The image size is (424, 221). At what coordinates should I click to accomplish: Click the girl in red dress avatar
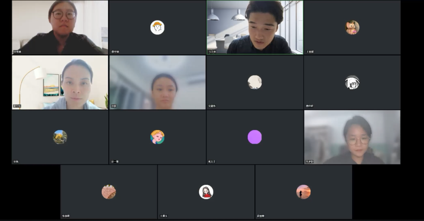point(206,192)
